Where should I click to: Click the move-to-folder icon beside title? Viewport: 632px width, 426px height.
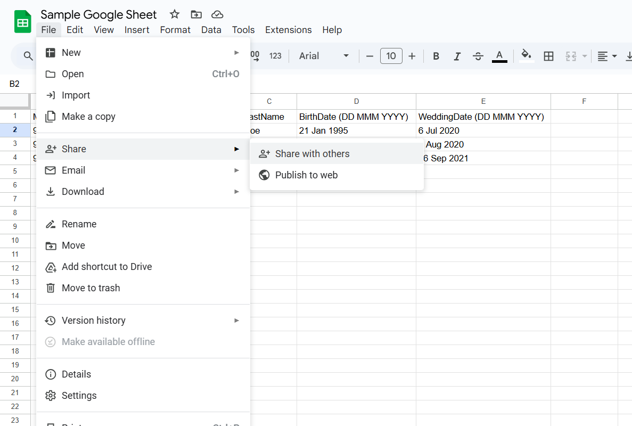point(196,14)
